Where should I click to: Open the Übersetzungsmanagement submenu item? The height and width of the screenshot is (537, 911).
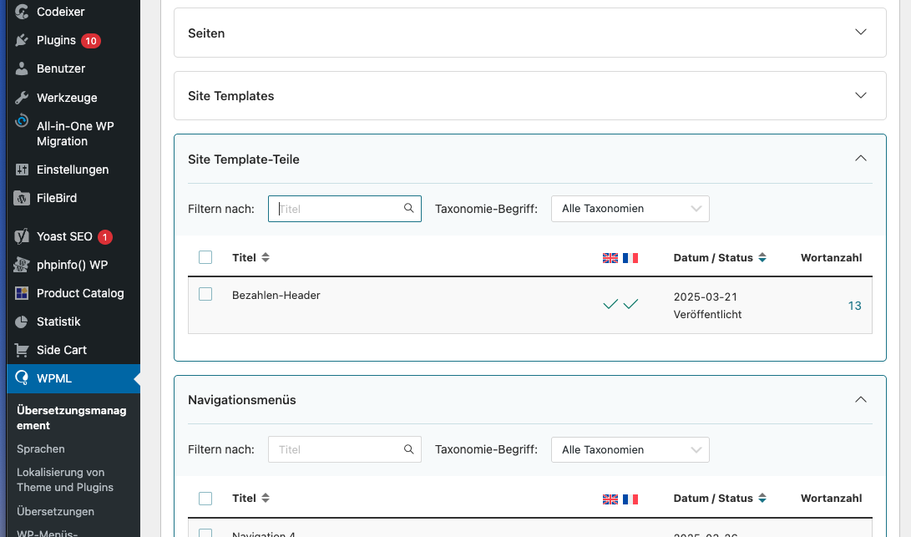pos(72,418)
